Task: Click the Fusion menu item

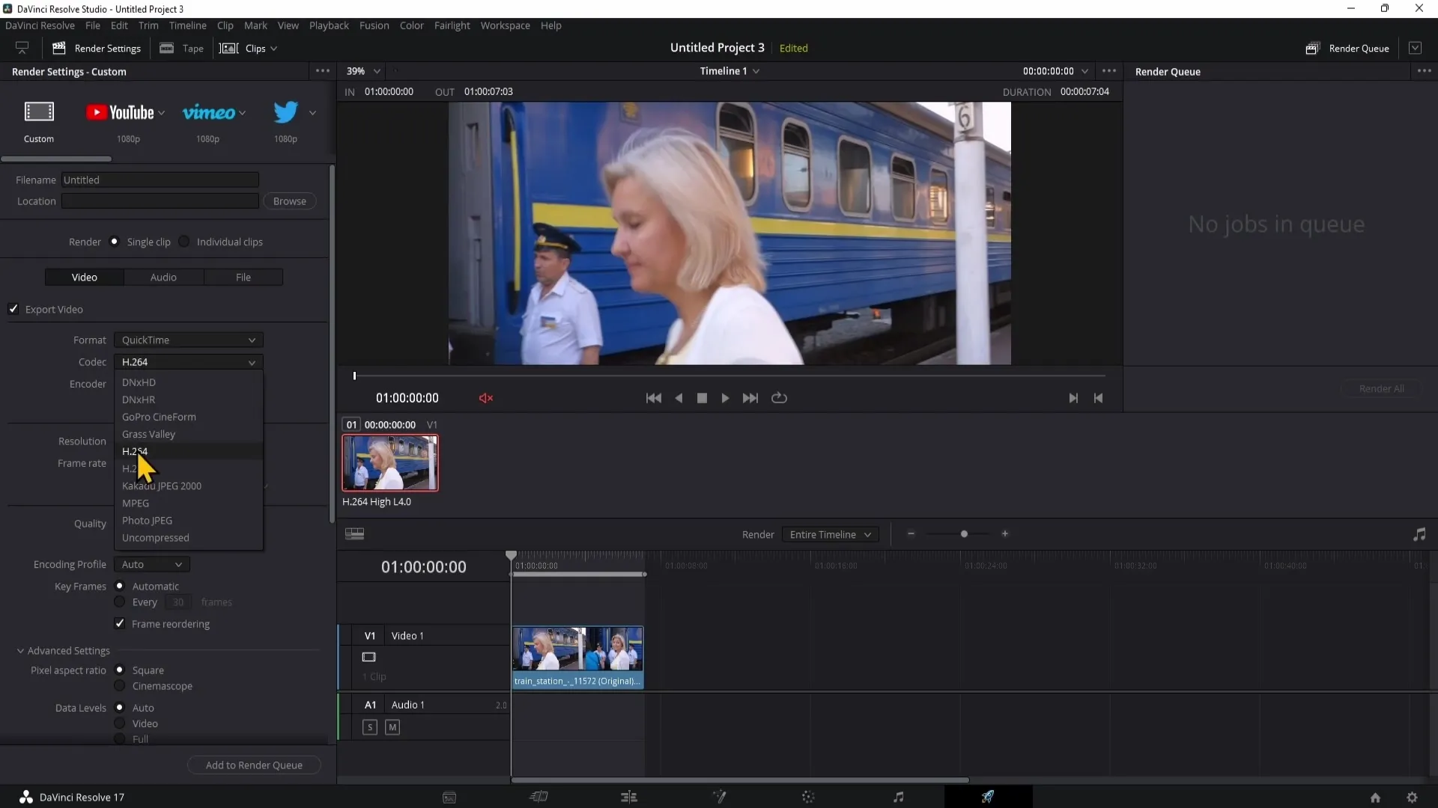Action: [373, 25]
